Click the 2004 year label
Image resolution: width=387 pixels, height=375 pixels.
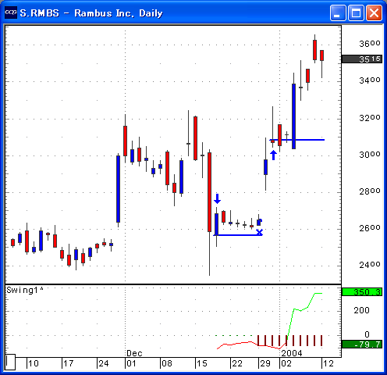coord(292,353)
